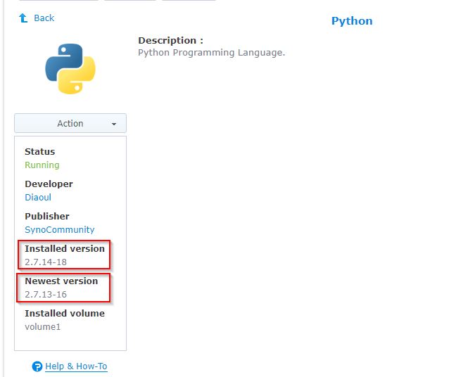Click the Installed volume label
The height and width of the screenshot is (377, 449).
point(65,313)
